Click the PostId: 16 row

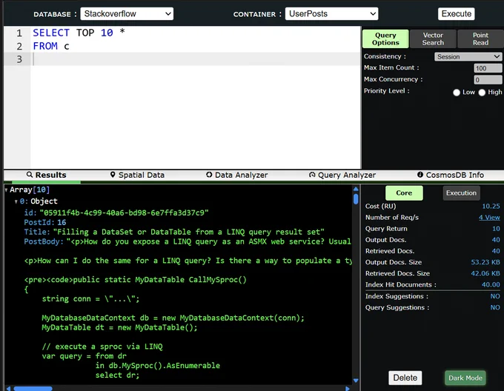click(45, 222)
